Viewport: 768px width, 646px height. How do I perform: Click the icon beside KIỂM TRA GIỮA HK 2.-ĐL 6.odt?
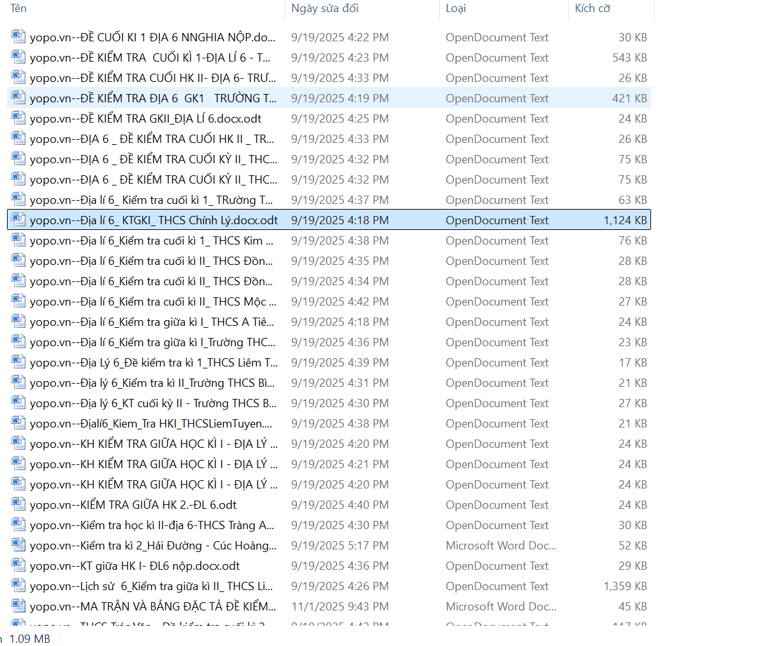pyautogui.click(x=18, y=504)
